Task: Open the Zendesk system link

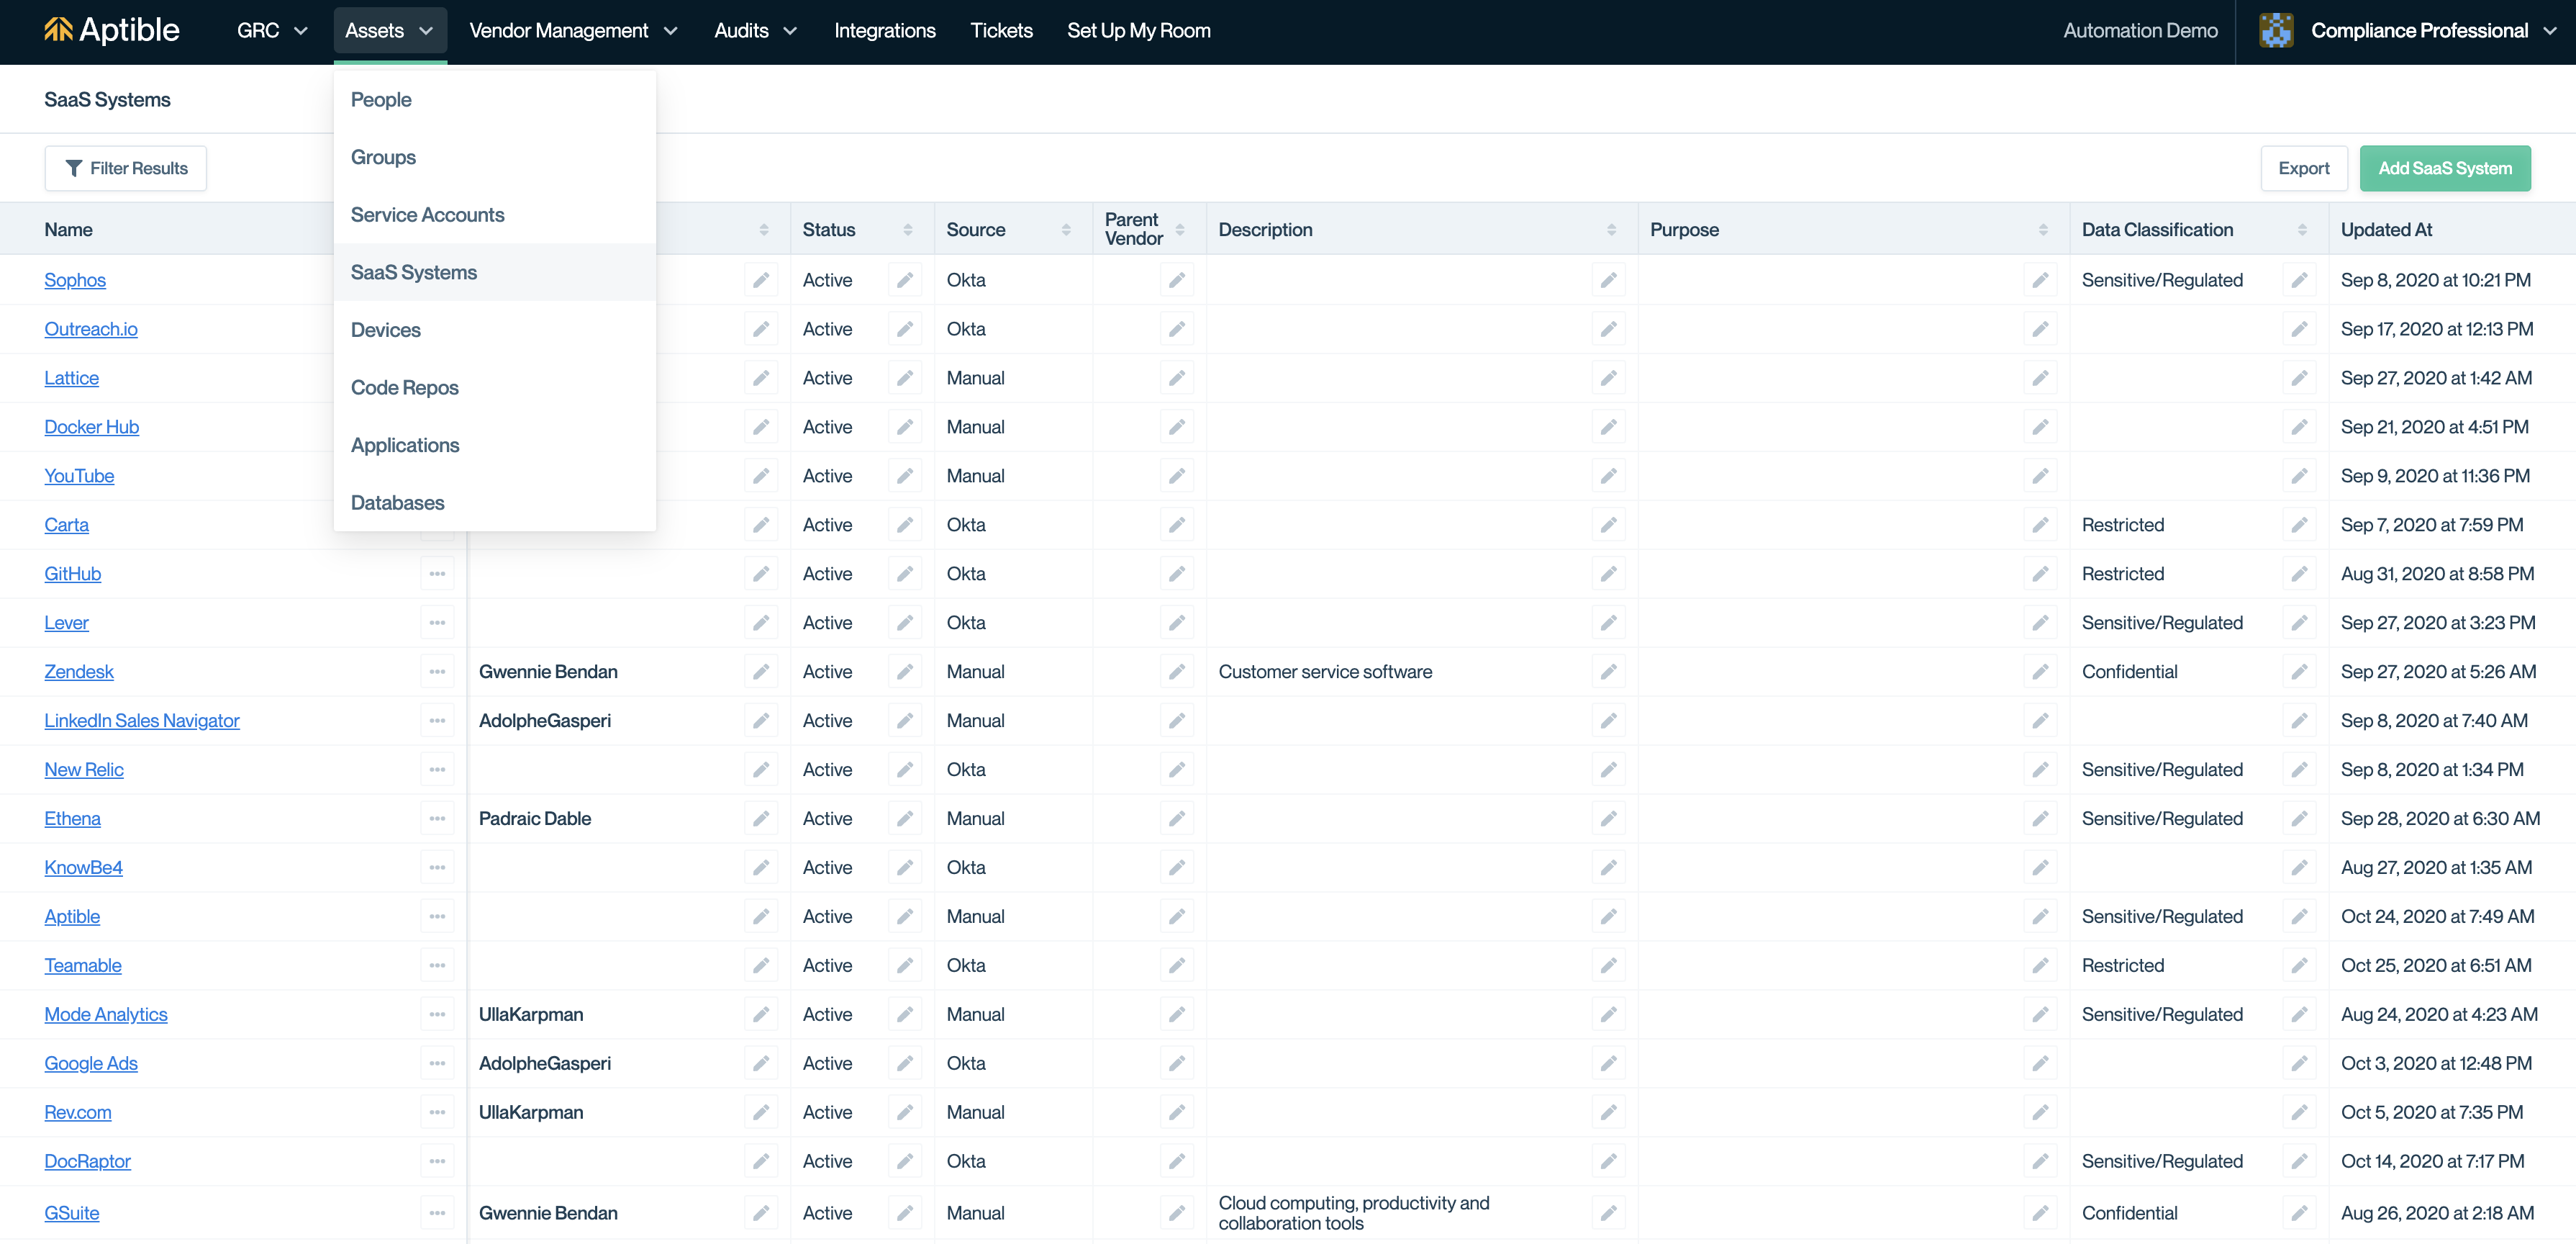Action: (x=78, y=672)
